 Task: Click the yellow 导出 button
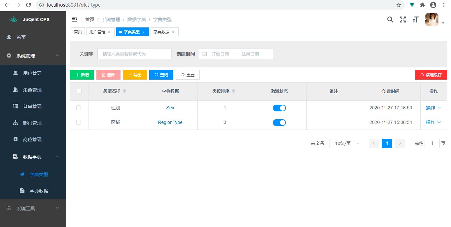(135, 75)
